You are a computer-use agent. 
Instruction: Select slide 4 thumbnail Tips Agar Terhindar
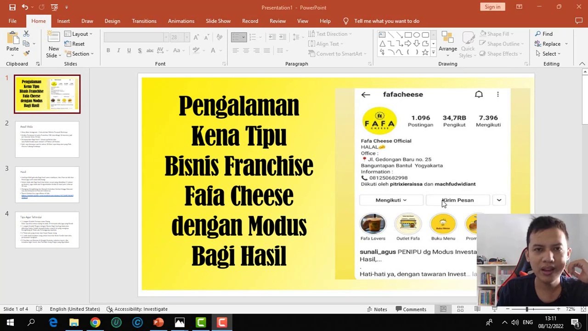pyautogui.click(x=47, y=230)
